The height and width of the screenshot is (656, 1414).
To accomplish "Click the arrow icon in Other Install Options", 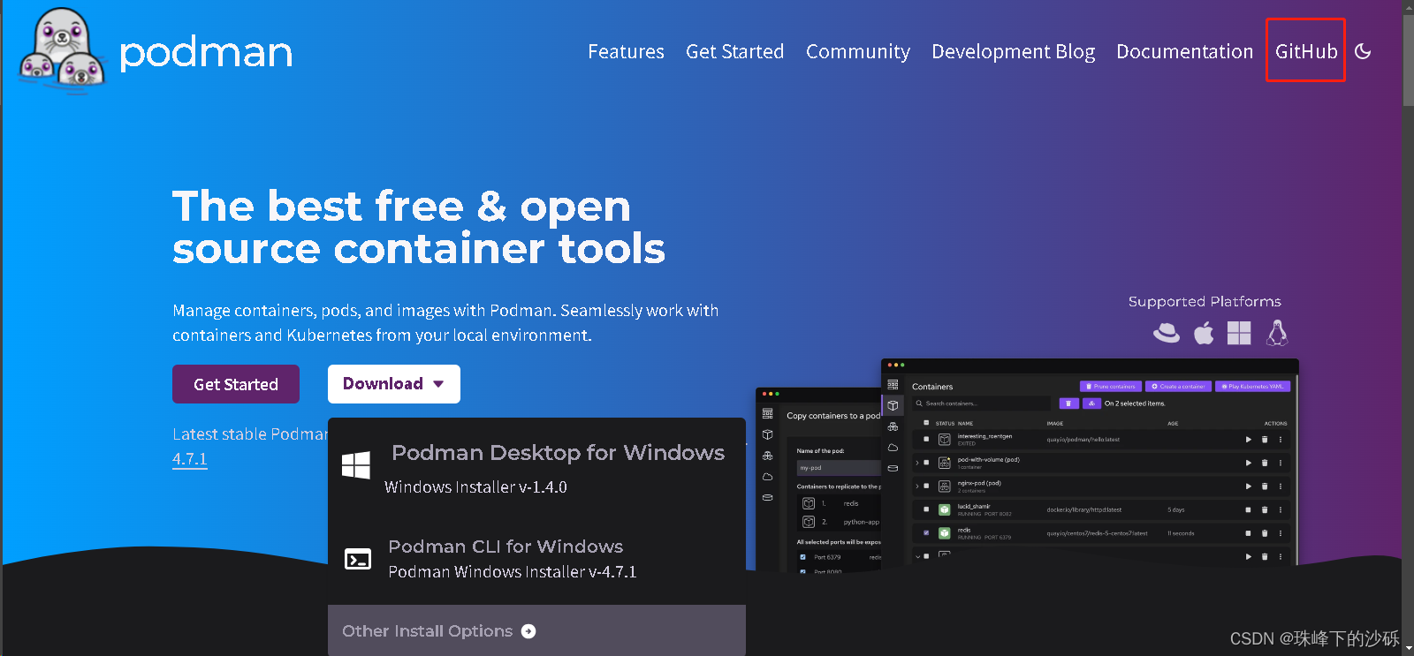I will pyautogui.click(x=528, y=631).
